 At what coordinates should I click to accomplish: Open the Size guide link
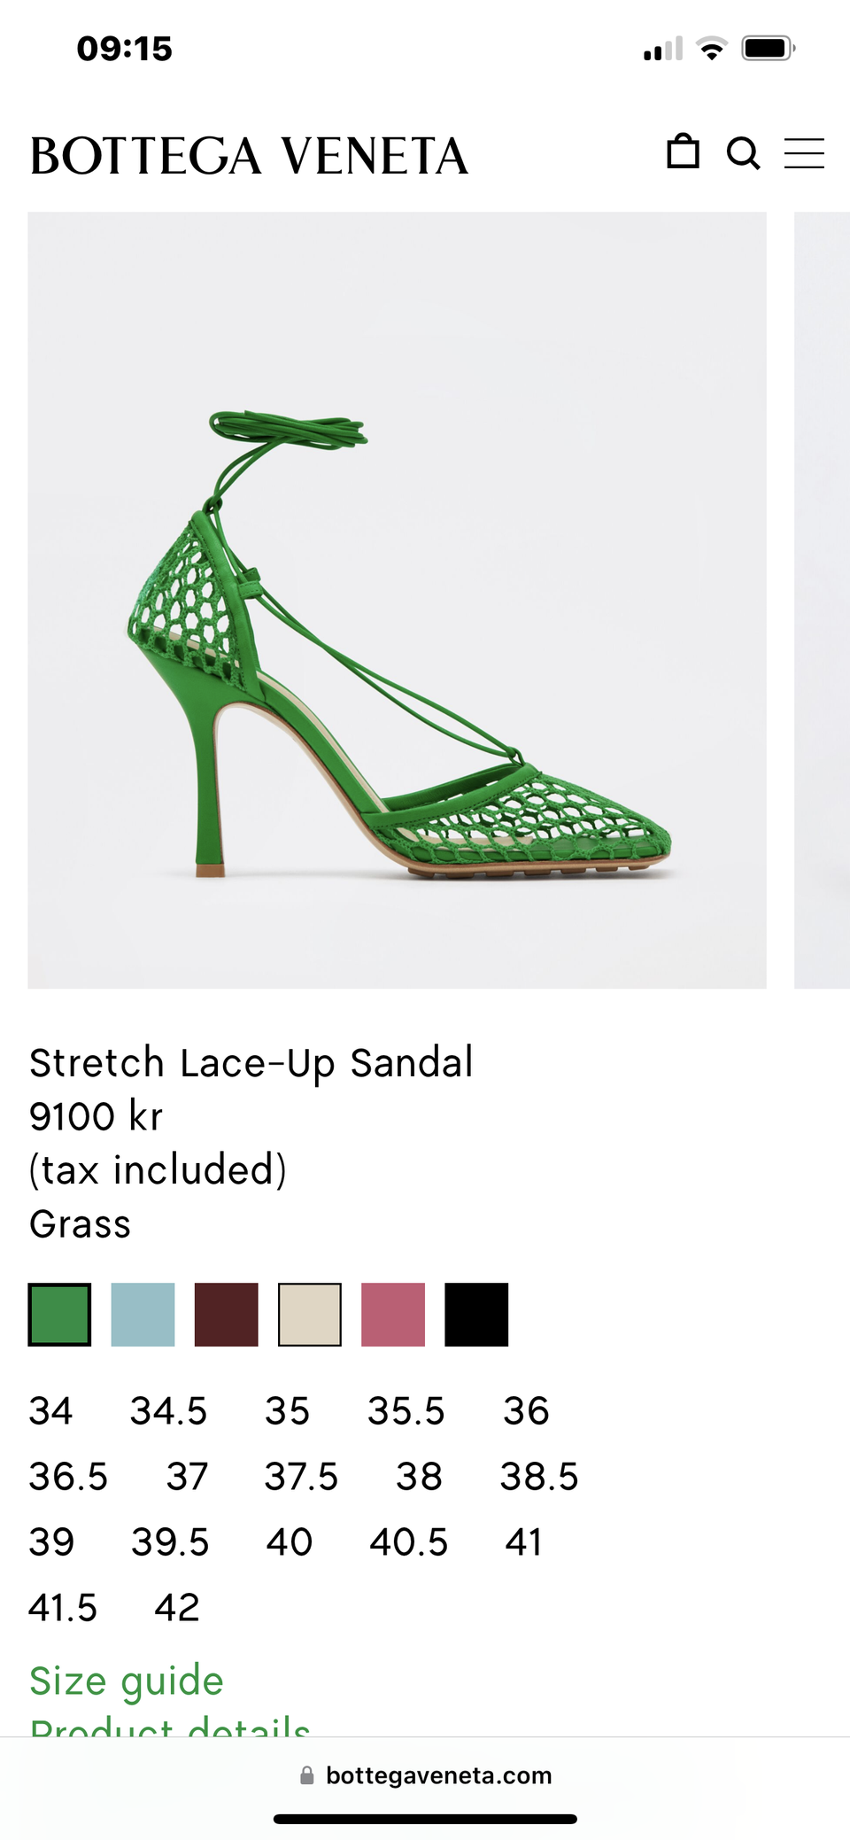coord(127,1681)
